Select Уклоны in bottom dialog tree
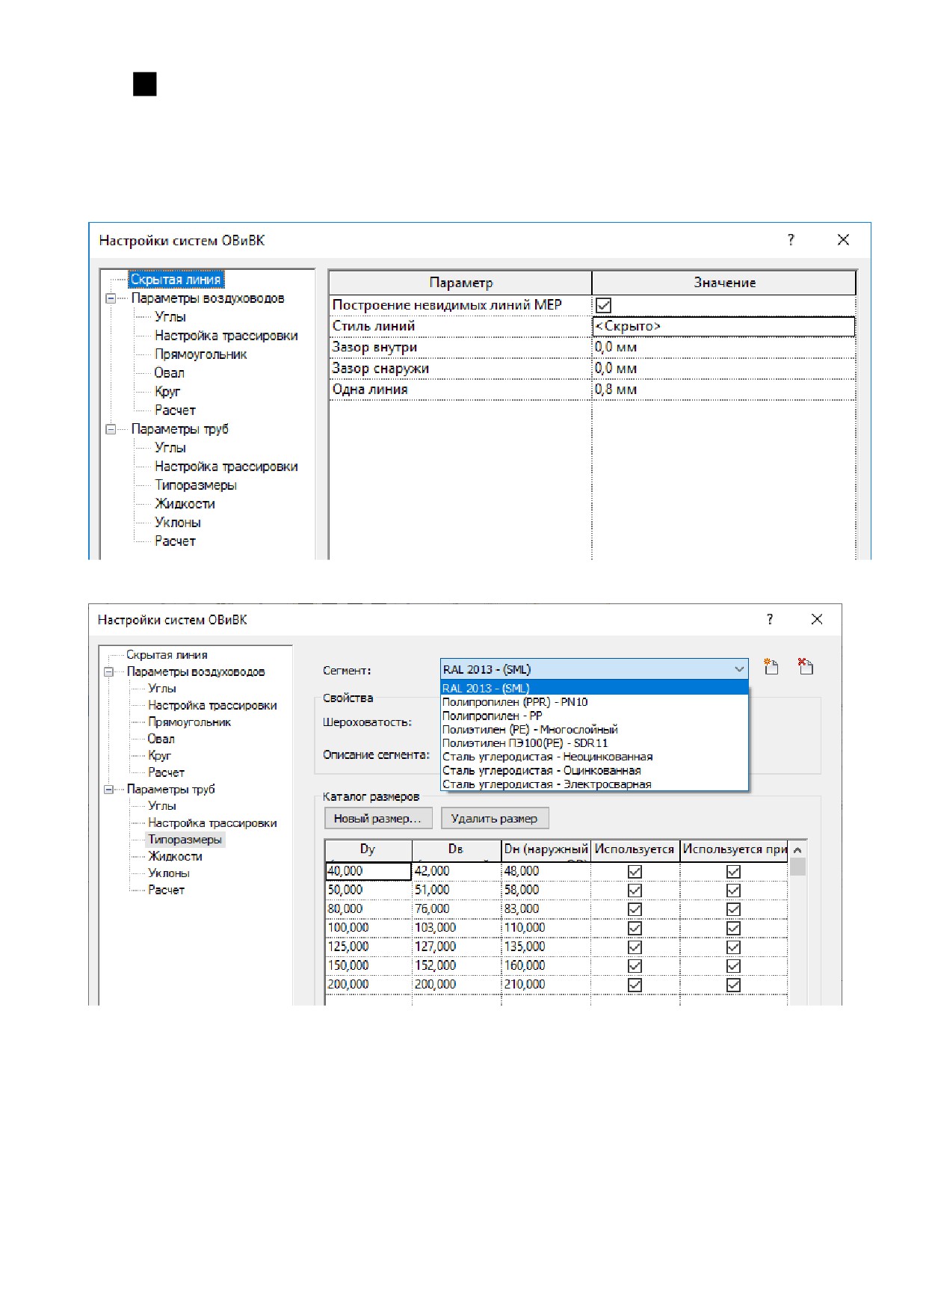The width and height of the screenshot is (926, 1310). click(169, 873)
